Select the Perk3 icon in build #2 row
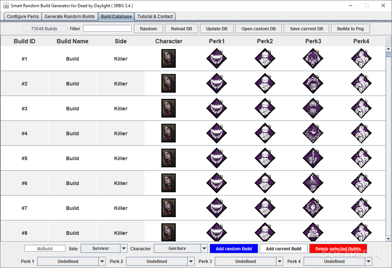392x268 pixels. 313,83
